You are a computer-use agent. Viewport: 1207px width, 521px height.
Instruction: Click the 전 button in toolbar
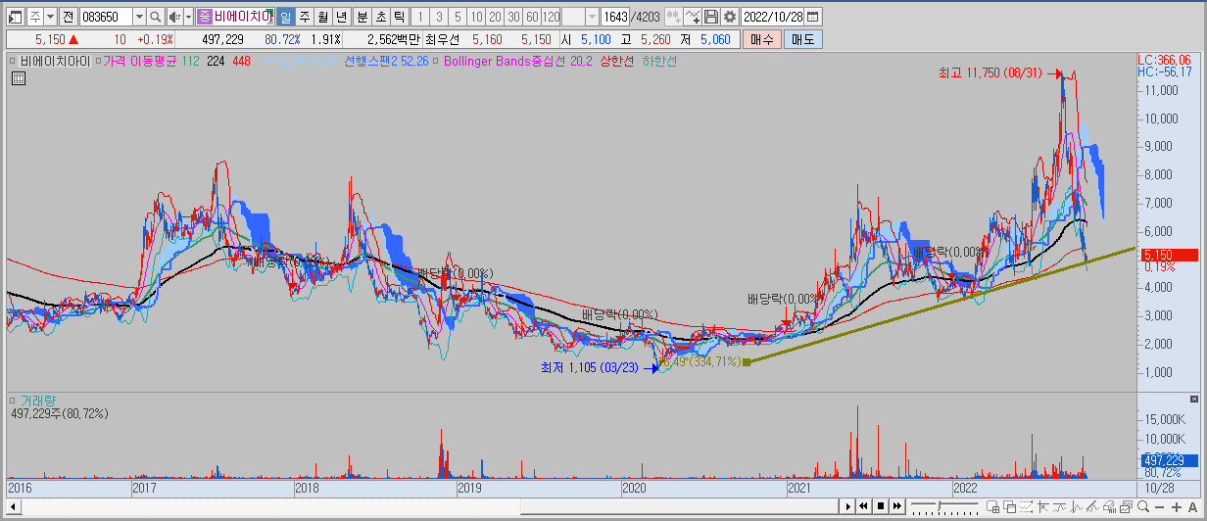(68, 17)
